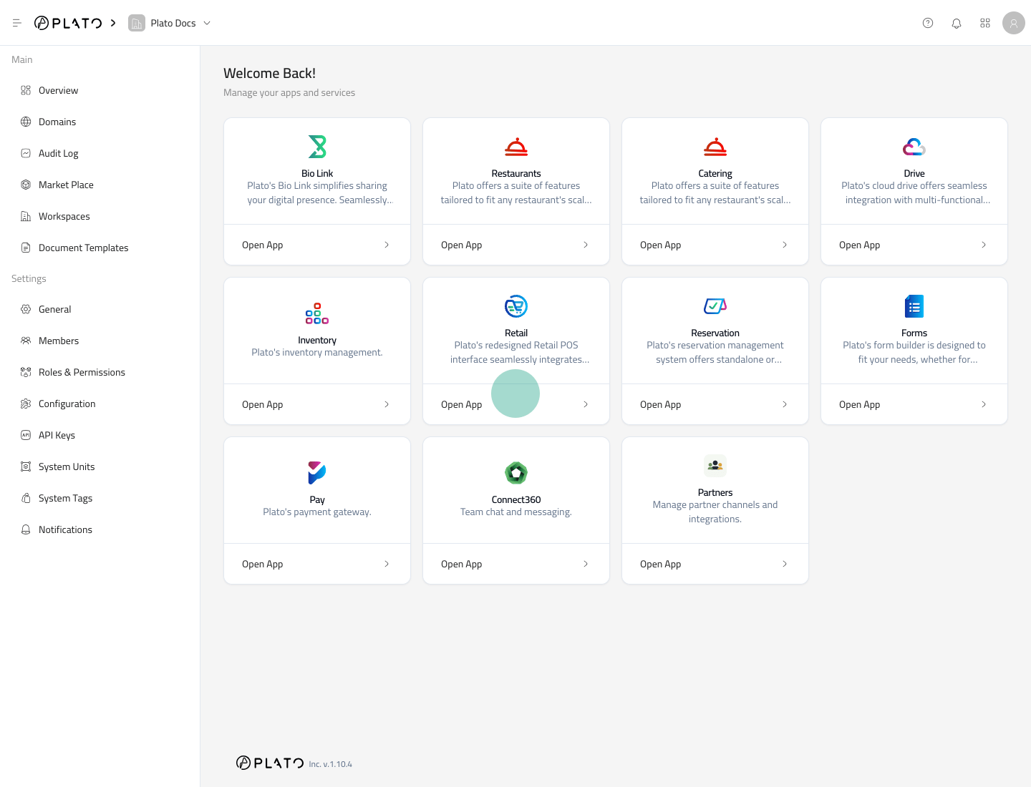The image size is (1031, 787).
Task: Click the Audit Log sidebar icon
Action: click(x=26, y=153)
